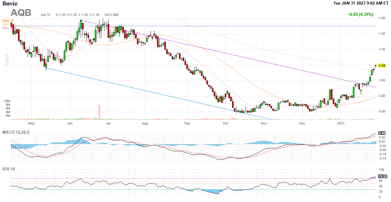The height and width of the screenshot is (202, 391).
Task: Click the 1.80 price axis label
Action: (x=382, y=18)
